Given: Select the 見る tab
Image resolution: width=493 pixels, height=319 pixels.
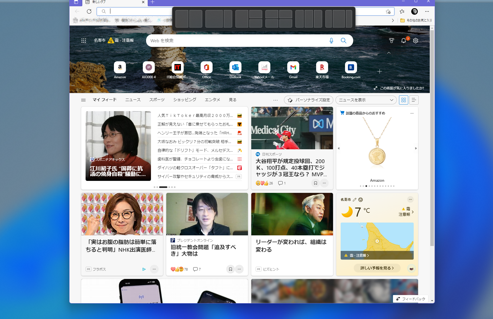Looking at the screenshot, I should point(233,100).
